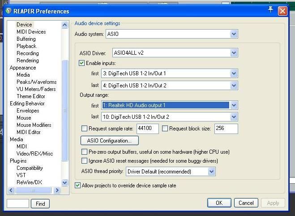Open the Theme Editor page

click(x=31, y=96)
